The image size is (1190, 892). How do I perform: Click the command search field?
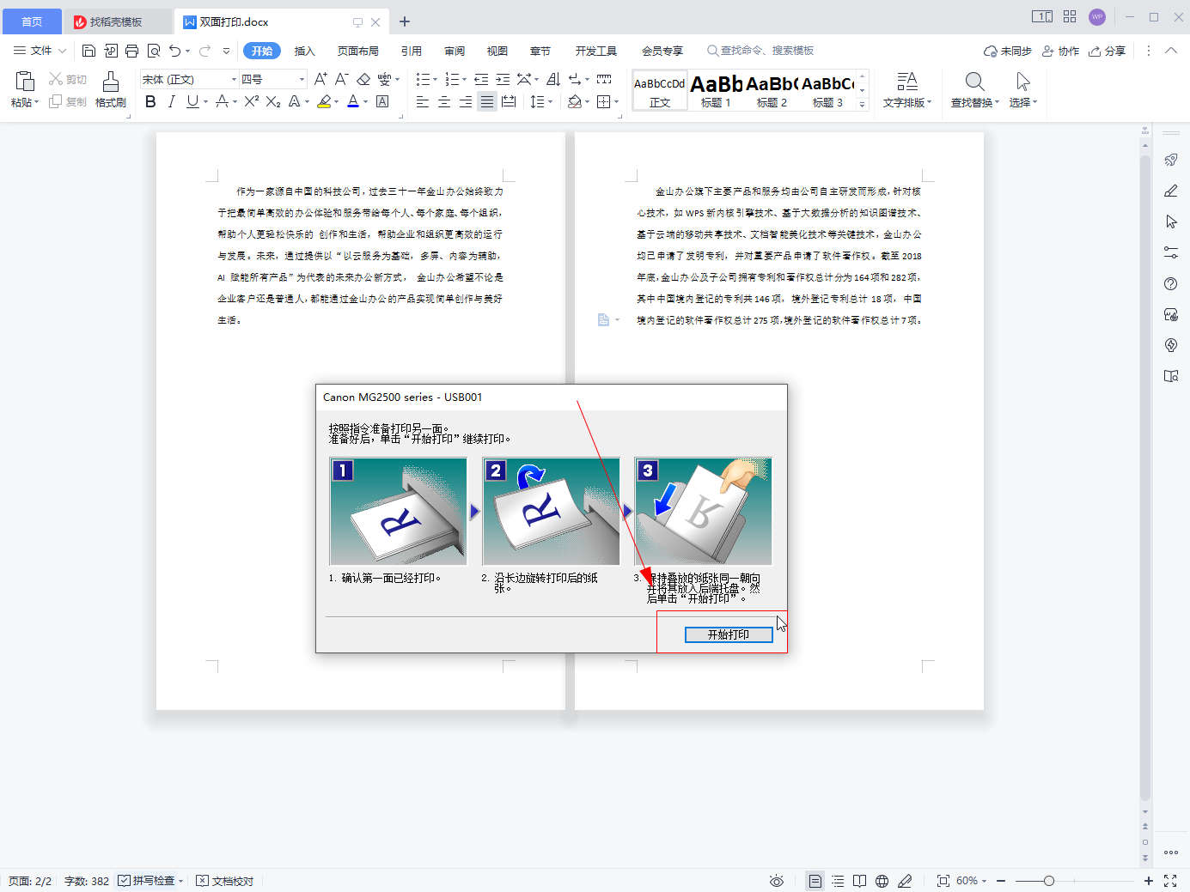[x=760, y=51]
